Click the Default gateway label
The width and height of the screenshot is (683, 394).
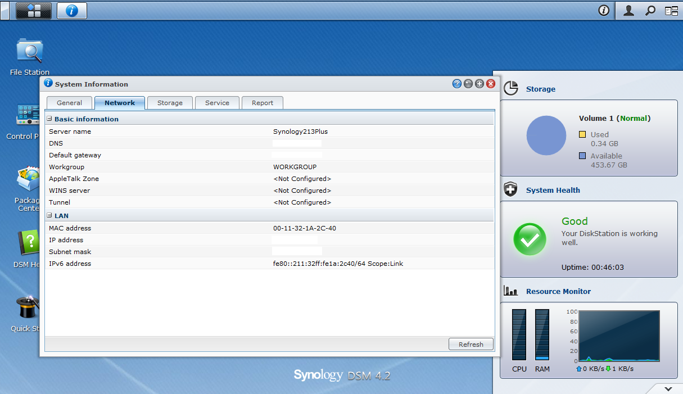(75, 155)
